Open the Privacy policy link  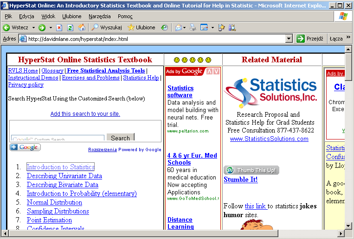26,85
